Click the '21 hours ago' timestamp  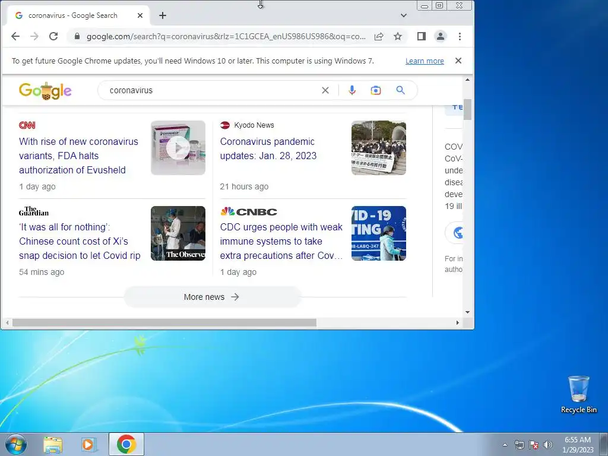(244, 186)
